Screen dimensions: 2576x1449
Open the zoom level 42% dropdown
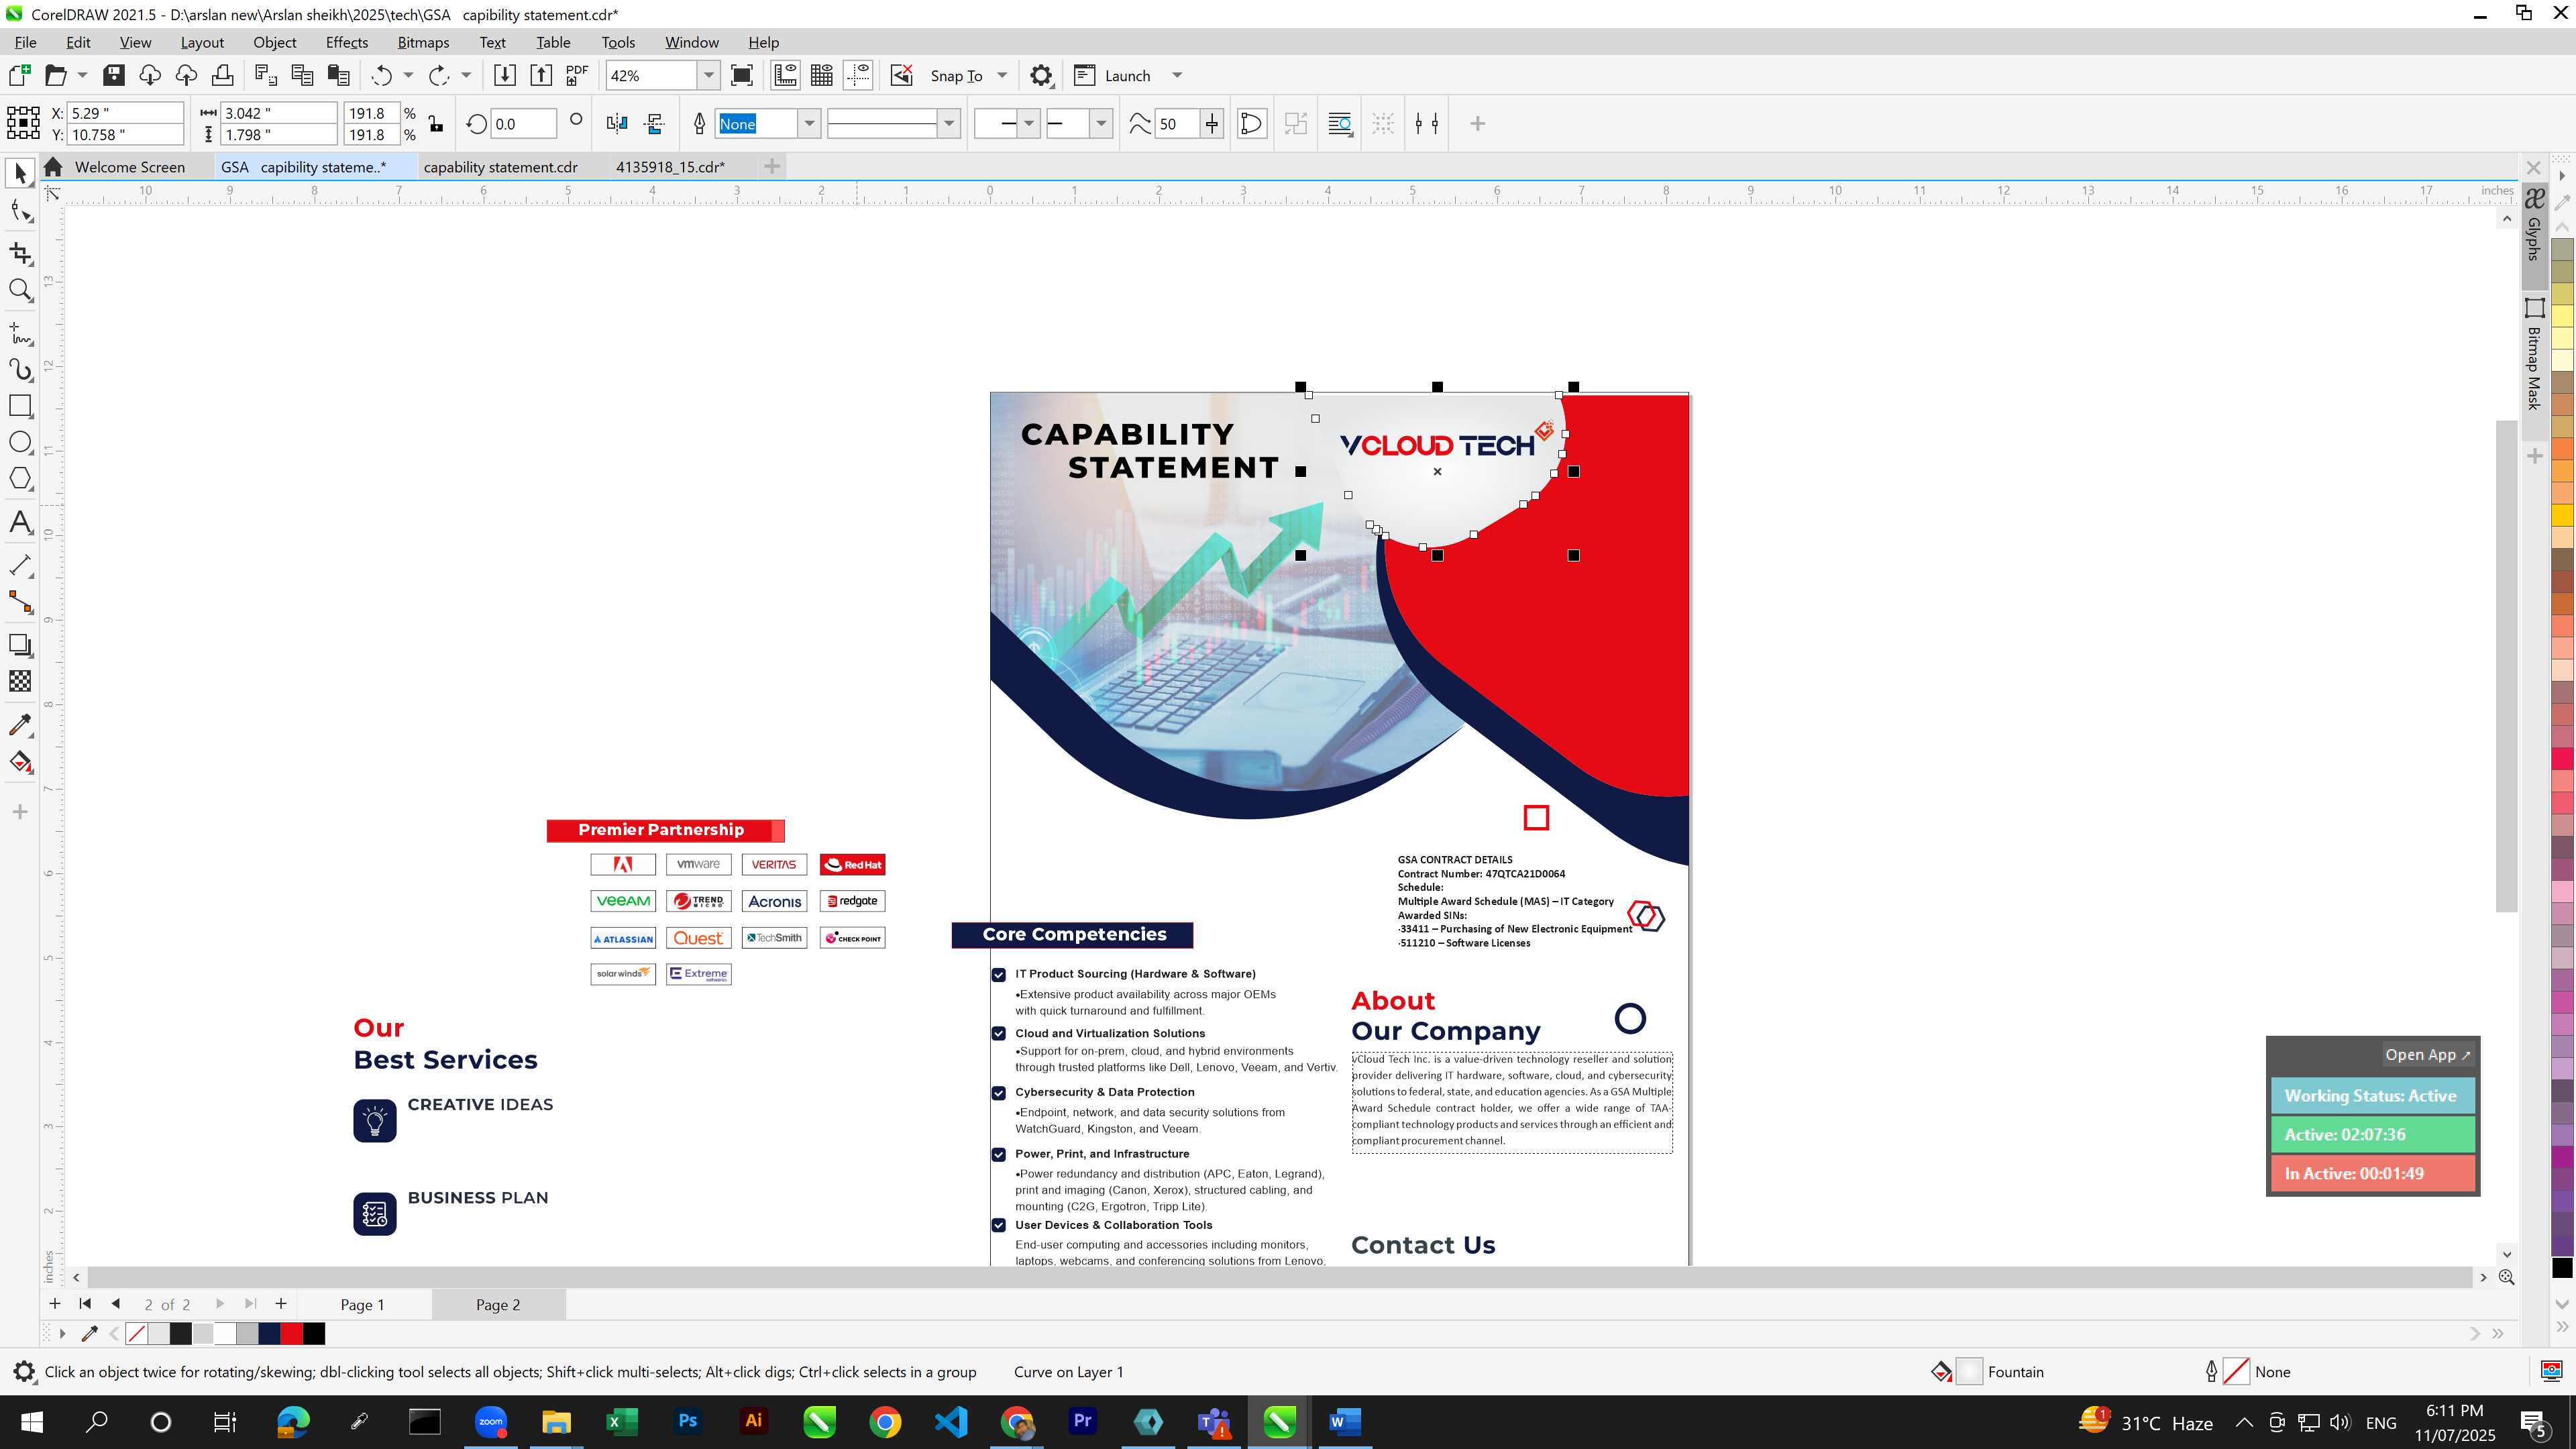pos(708,76)
